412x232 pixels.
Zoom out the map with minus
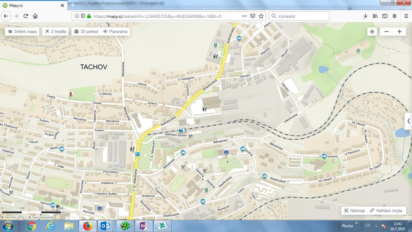coord(386,31)
